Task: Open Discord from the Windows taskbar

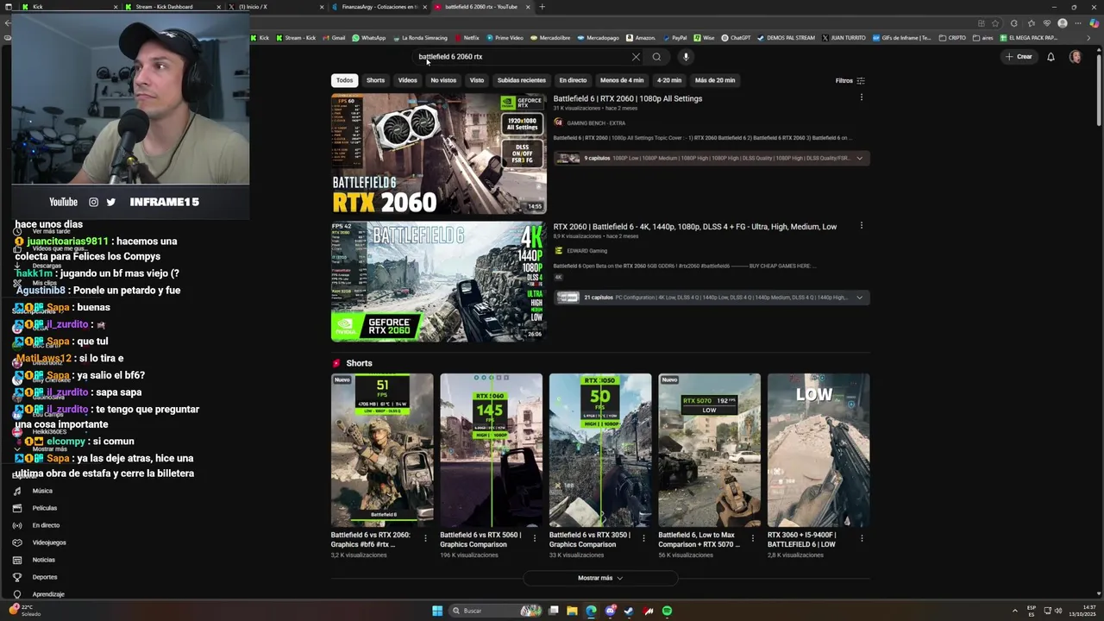Action: tap(610, 611)
